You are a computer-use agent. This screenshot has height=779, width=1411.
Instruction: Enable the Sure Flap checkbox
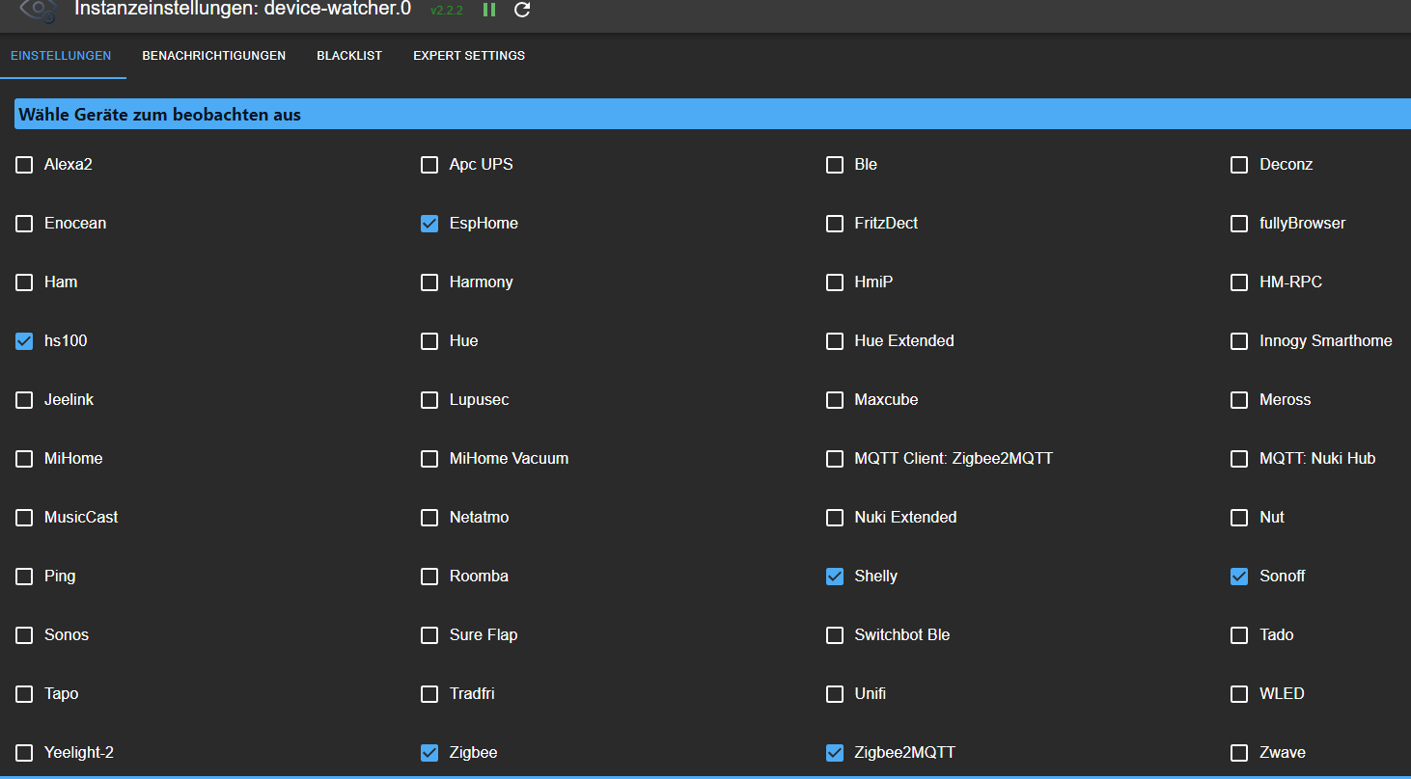click(x=429, y=635)
